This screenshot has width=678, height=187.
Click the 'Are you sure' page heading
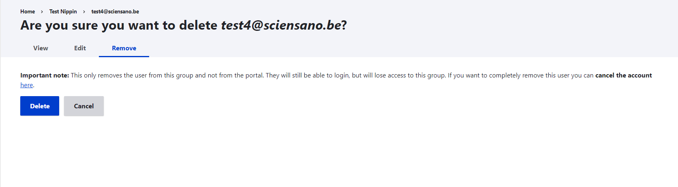point(118,25)
